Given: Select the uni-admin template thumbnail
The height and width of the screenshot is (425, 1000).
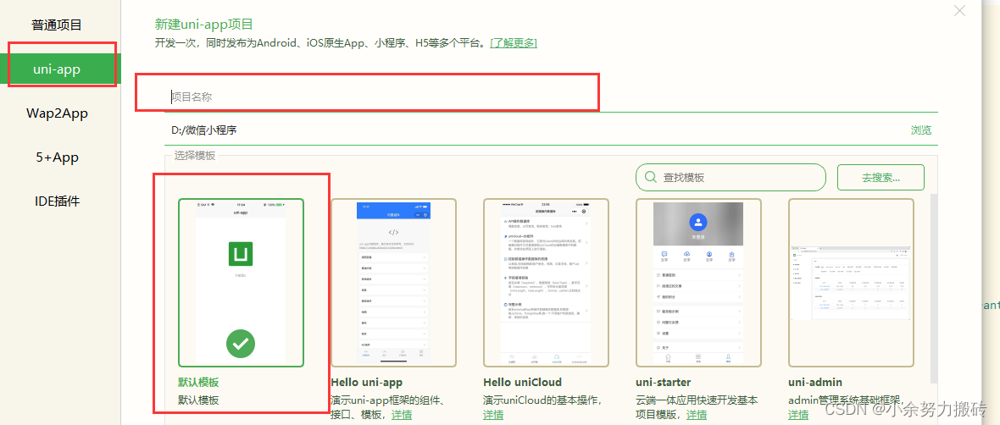Looking at the screenshot, I should (851, 283).
